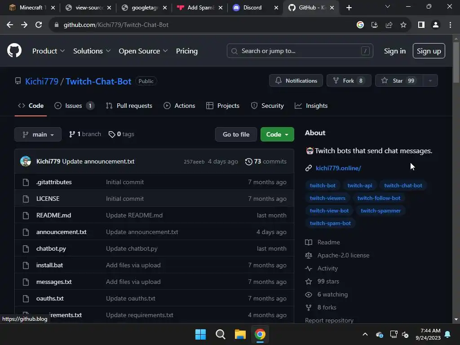Click the 257aeeb commit hash
460x345 pixels.
[x=194, y=162]
